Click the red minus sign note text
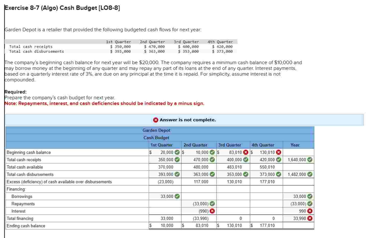 pos(103,103)
